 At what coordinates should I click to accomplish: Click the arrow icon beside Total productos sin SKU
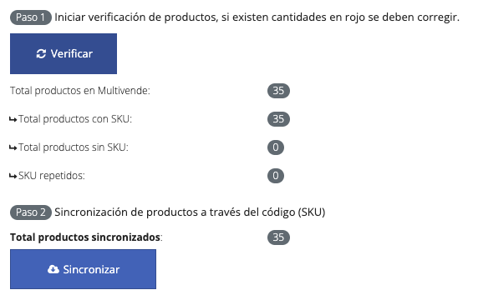(x=13, y=147)
